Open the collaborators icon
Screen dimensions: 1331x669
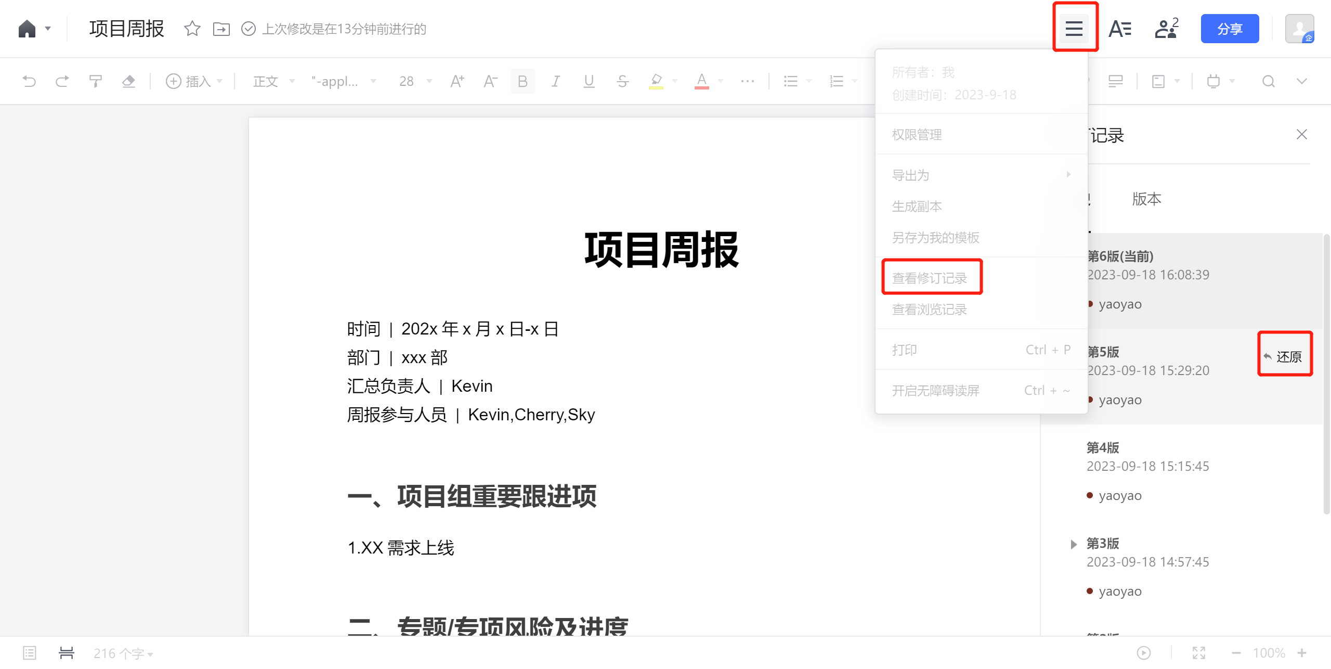(1166, 29)
